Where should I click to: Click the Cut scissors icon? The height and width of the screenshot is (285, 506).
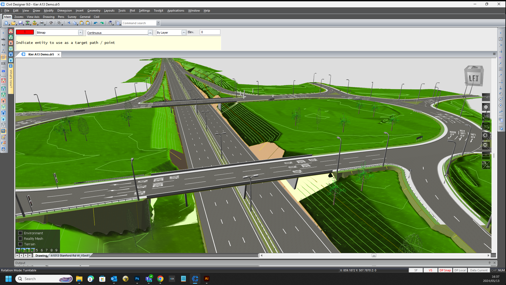68,23
